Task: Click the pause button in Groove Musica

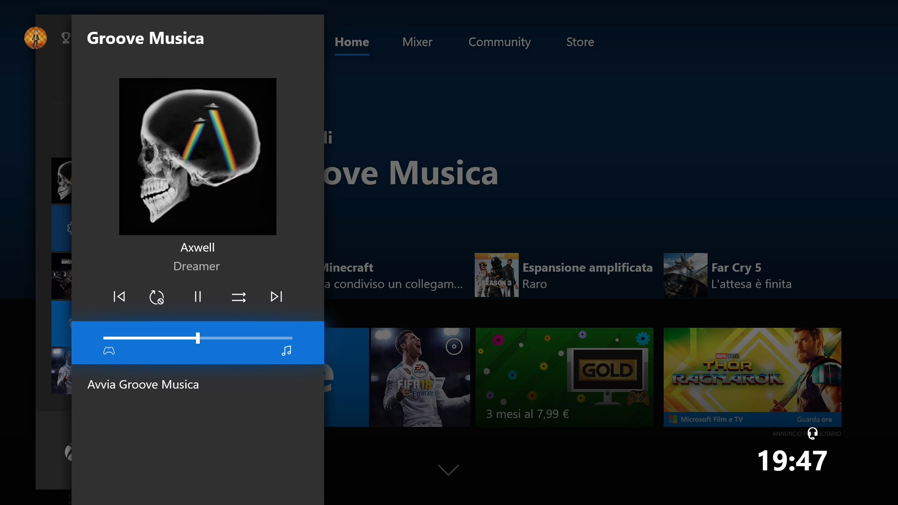Action: click(197, 296)
